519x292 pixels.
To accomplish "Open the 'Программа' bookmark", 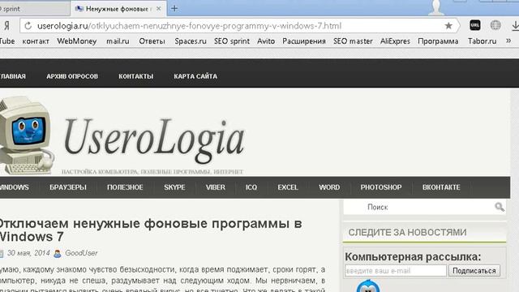I will click(x=438, y=41).
